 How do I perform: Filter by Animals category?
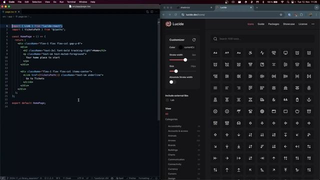[172, 135]
